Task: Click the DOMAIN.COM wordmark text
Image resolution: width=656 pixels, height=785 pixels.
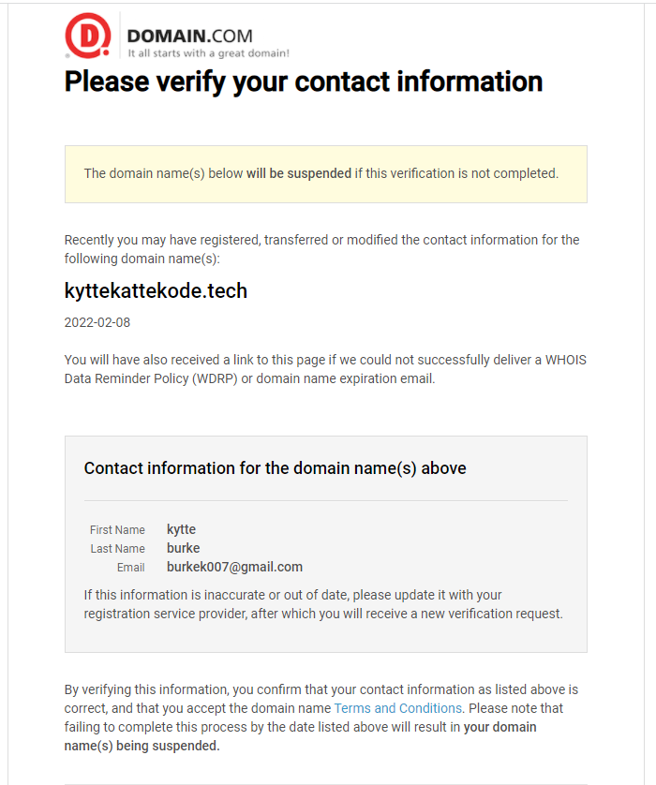Action: 190,36
